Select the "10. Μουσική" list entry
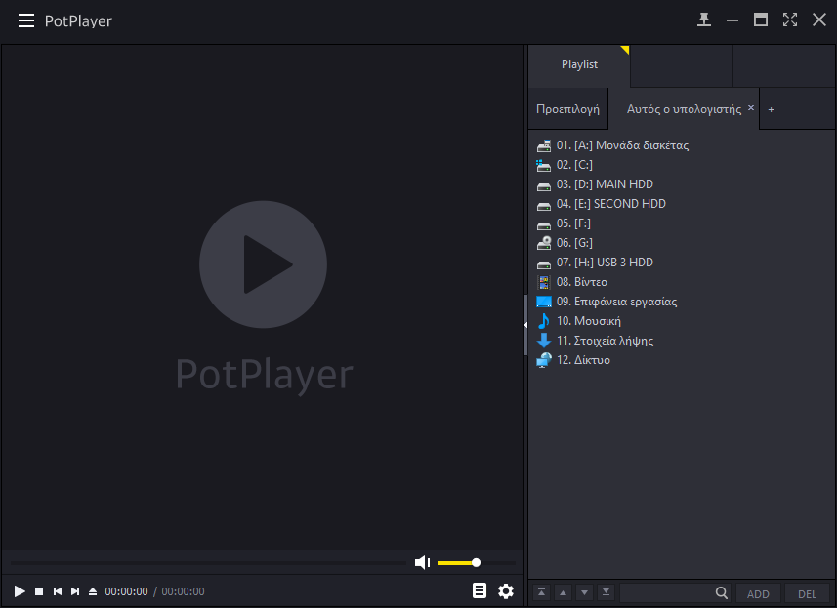The image size is (837, 608). coord(589,321)
